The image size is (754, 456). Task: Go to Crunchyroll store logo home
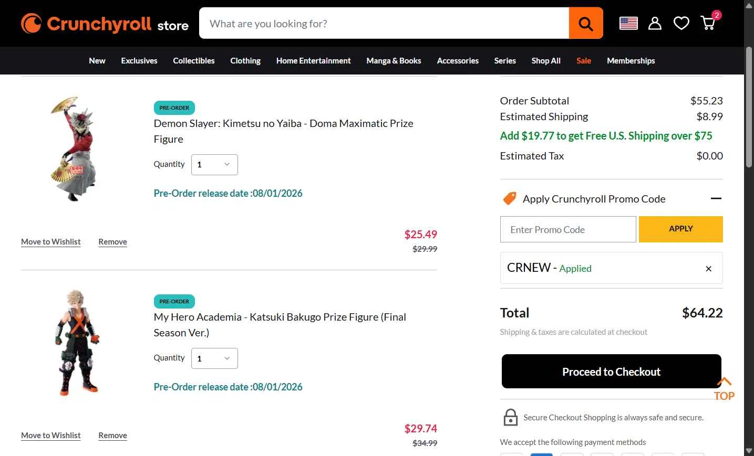(x=105, y=24)
